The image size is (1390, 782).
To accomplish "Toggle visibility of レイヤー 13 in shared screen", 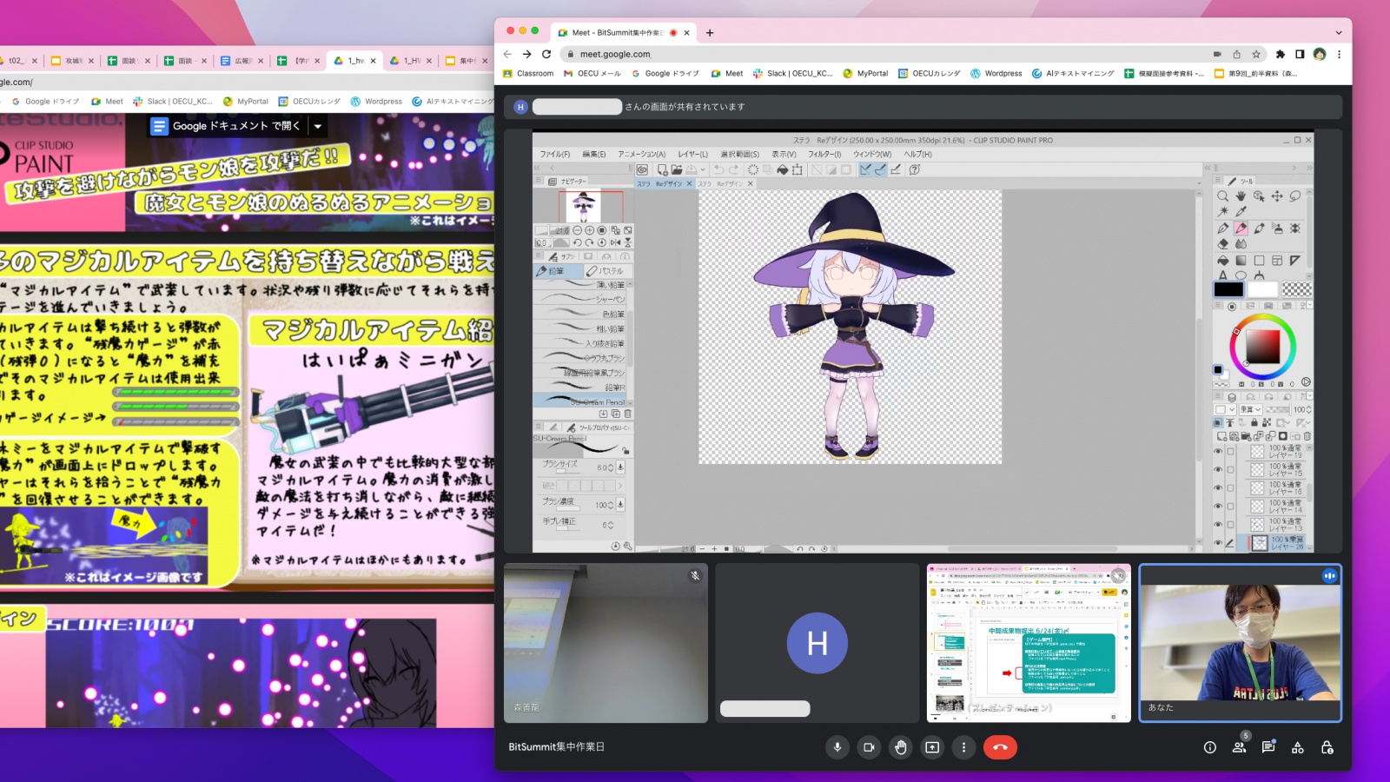I will tap(1218, 525).
